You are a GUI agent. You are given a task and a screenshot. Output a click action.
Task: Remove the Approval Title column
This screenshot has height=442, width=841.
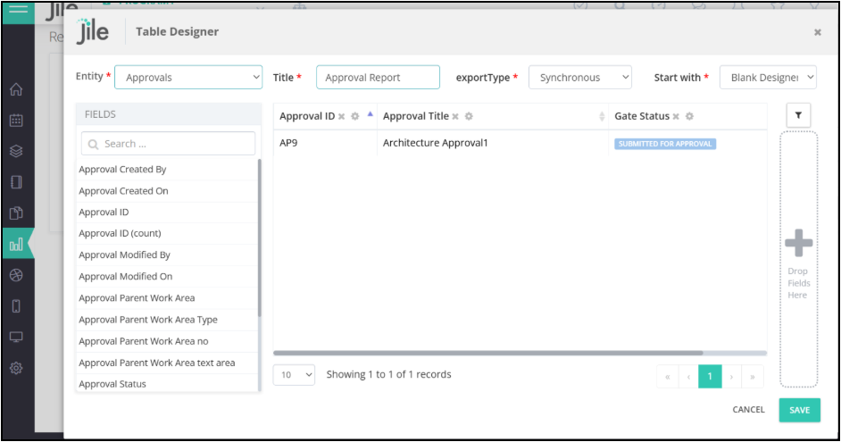[455, 116]
